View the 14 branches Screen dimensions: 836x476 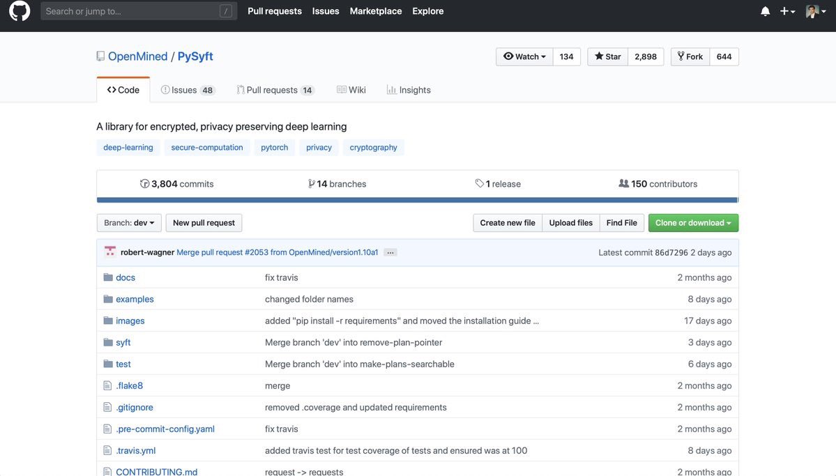337,184
